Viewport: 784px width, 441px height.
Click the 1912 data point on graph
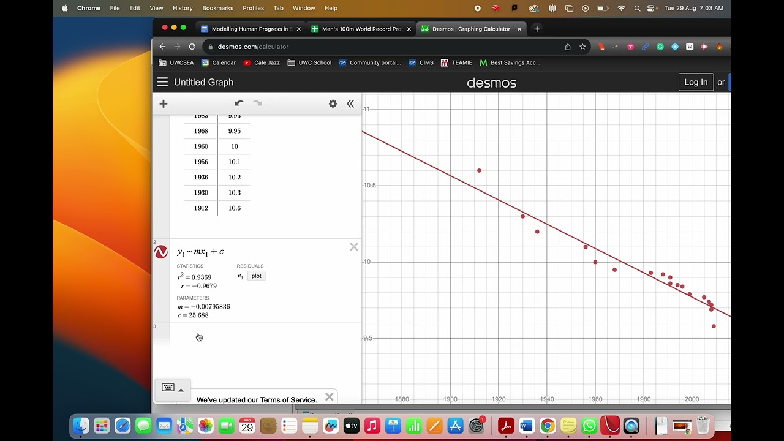pos(479,170)
